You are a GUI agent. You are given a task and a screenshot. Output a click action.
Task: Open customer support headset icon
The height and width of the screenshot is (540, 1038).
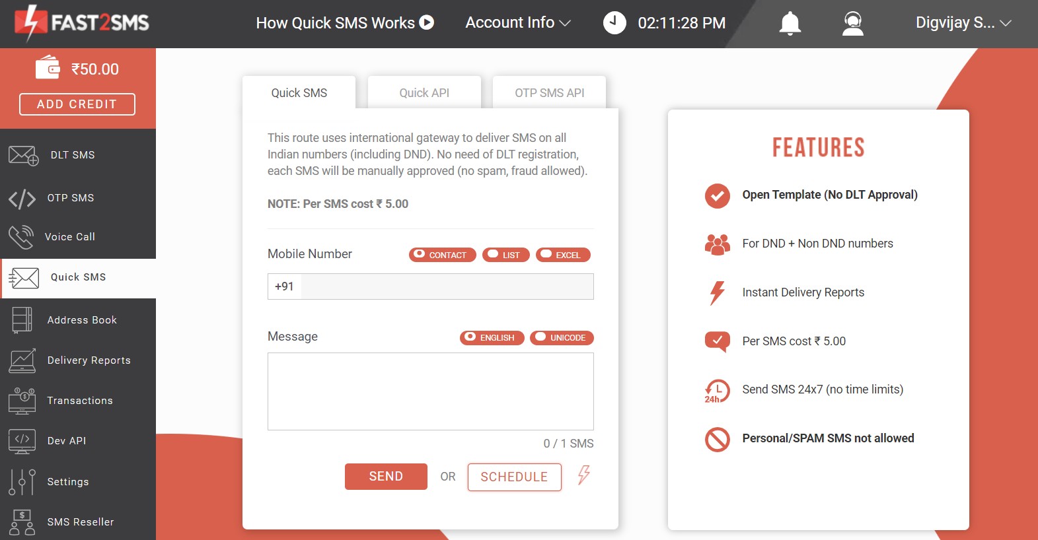point(853,24)
